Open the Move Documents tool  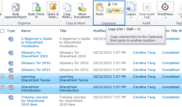tap(82, 10)
